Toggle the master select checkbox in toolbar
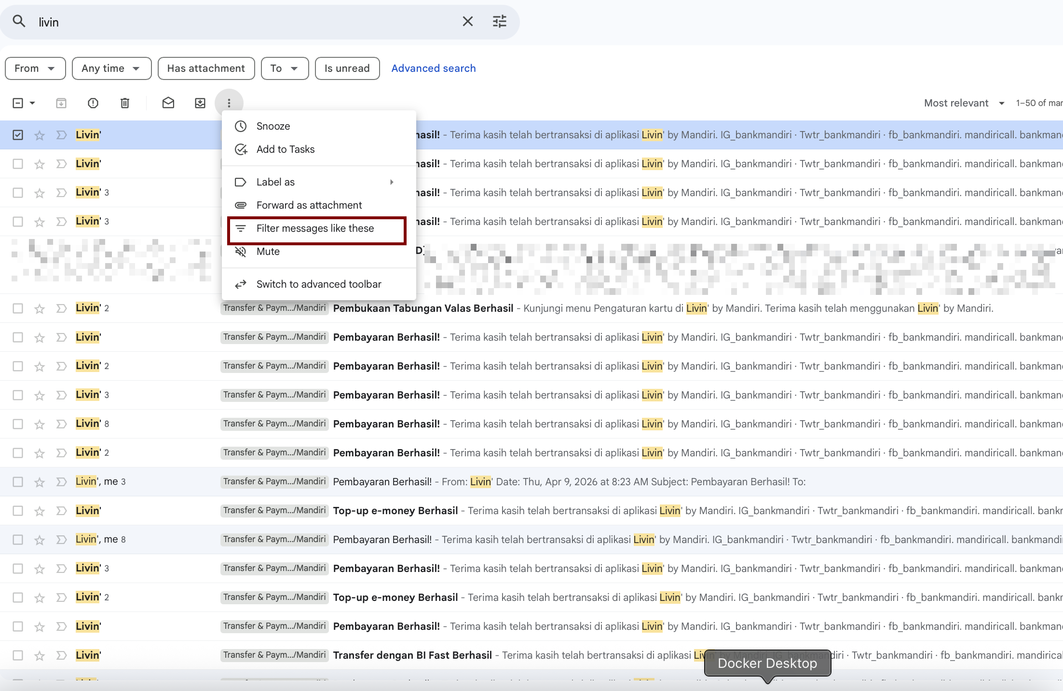The height and width of the screenshot is (691, 1063). pyautogui.click(x=18, y=103)
